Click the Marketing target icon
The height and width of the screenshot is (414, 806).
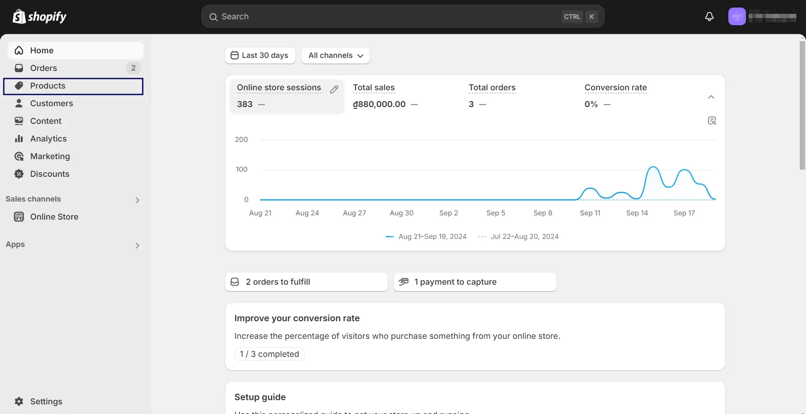click(x=19, y=156)
